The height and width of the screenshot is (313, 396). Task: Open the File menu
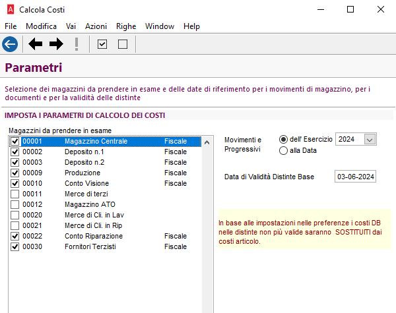pyautogui.click(x=11, y=26)
